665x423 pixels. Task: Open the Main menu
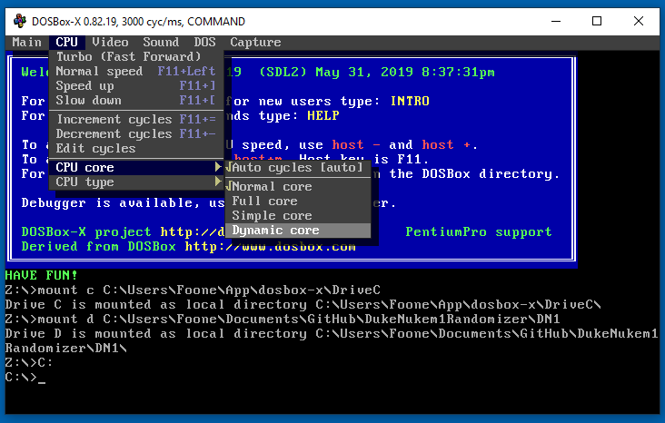27,42
